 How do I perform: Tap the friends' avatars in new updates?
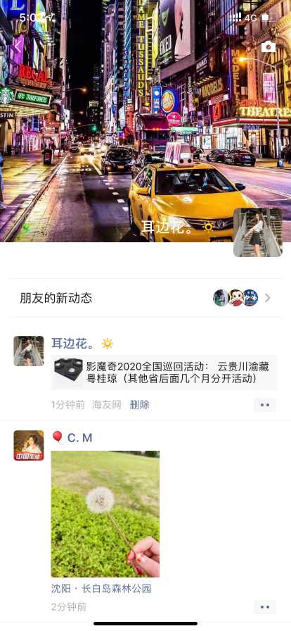tap(235, 298)
